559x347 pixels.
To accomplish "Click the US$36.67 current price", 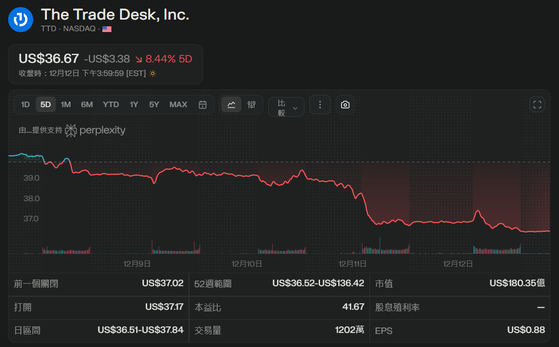I will [49, 59].
